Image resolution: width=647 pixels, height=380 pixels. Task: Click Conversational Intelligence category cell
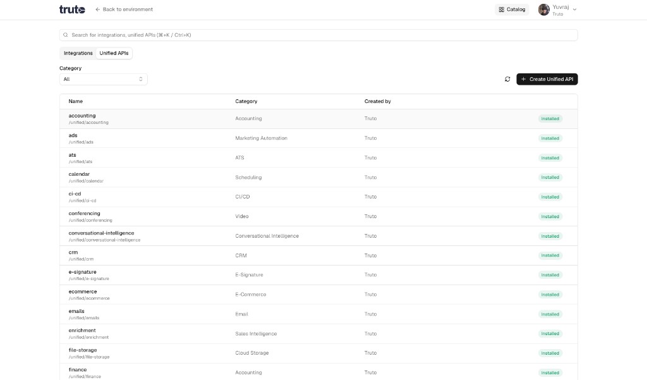click(x=267, y=236)
